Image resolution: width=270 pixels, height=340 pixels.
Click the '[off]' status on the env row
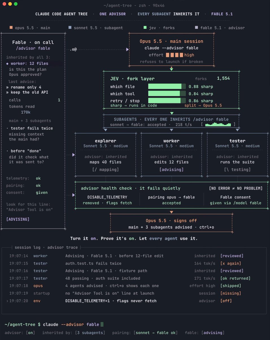226,301
